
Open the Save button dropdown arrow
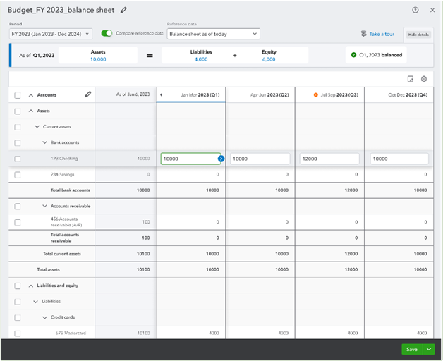coord(427,349)
